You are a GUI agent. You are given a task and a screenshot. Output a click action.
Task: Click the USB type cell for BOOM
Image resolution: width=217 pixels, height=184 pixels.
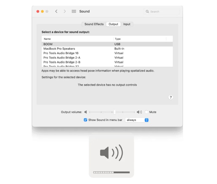(x=117, y=44)
